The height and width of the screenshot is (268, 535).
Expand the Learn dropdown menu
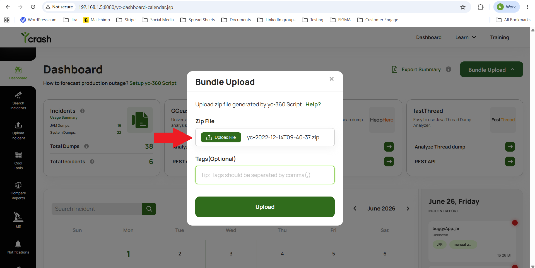(466, 37)
